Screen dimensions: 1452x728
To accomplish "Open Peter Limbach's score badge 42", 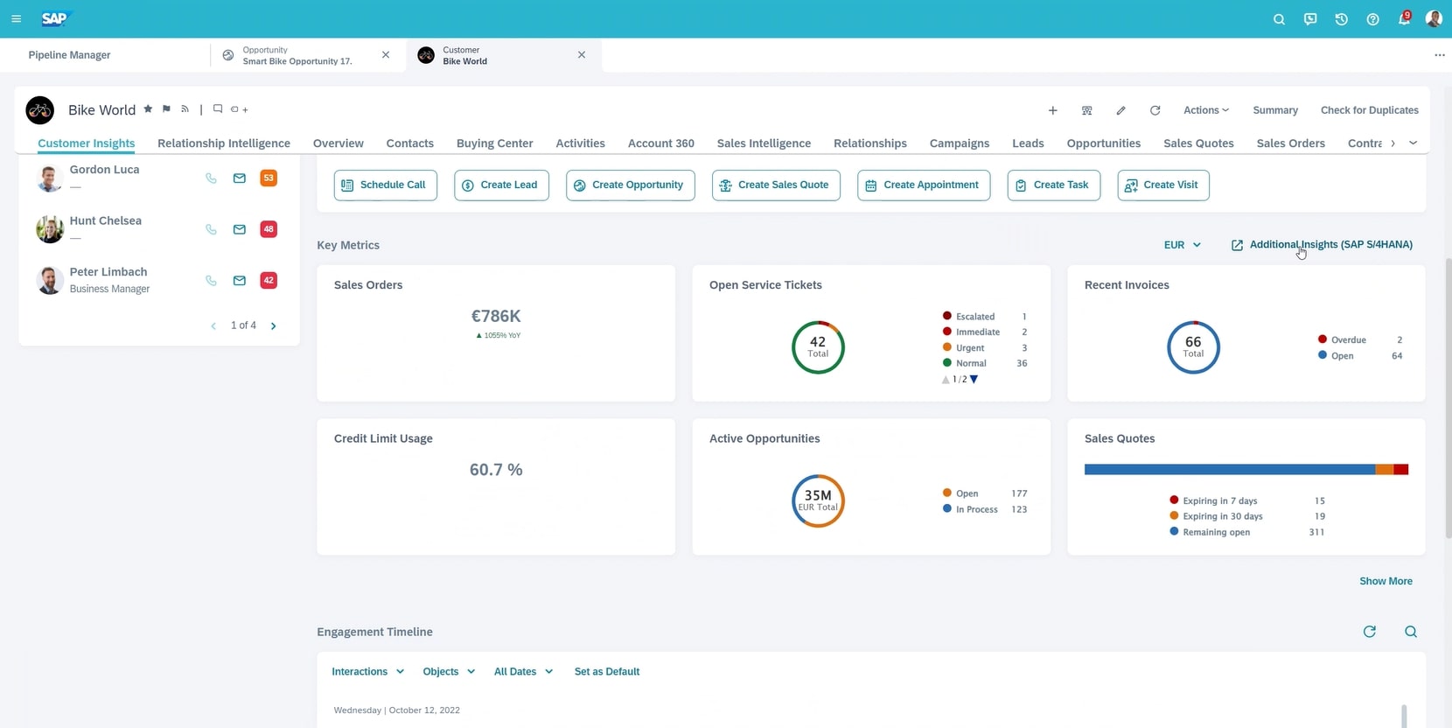I will (269, 281).
